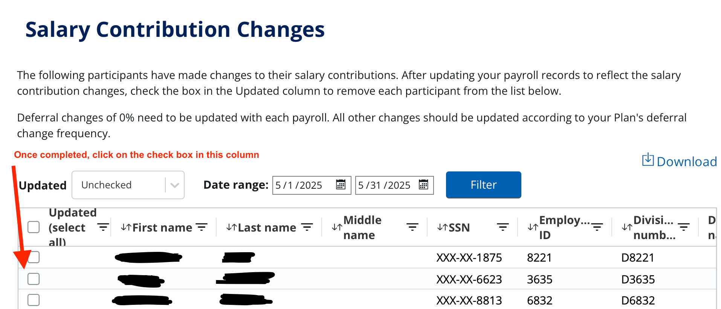Screen dimensions: 721x309
Task: Click the filter icon for Last name column
Action: pyautogui.click(x=307, y=227)
